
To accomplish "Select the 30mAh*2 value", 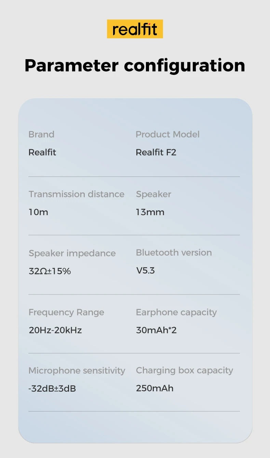I will tap(156, 330).
